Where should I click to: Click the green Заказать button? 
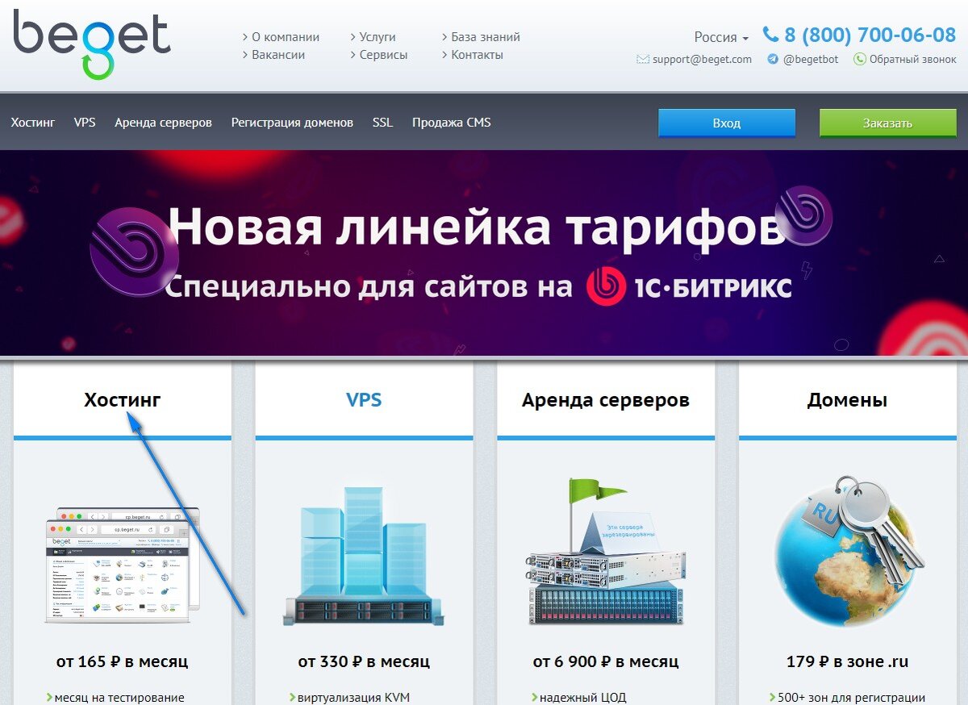pos(888,123)
